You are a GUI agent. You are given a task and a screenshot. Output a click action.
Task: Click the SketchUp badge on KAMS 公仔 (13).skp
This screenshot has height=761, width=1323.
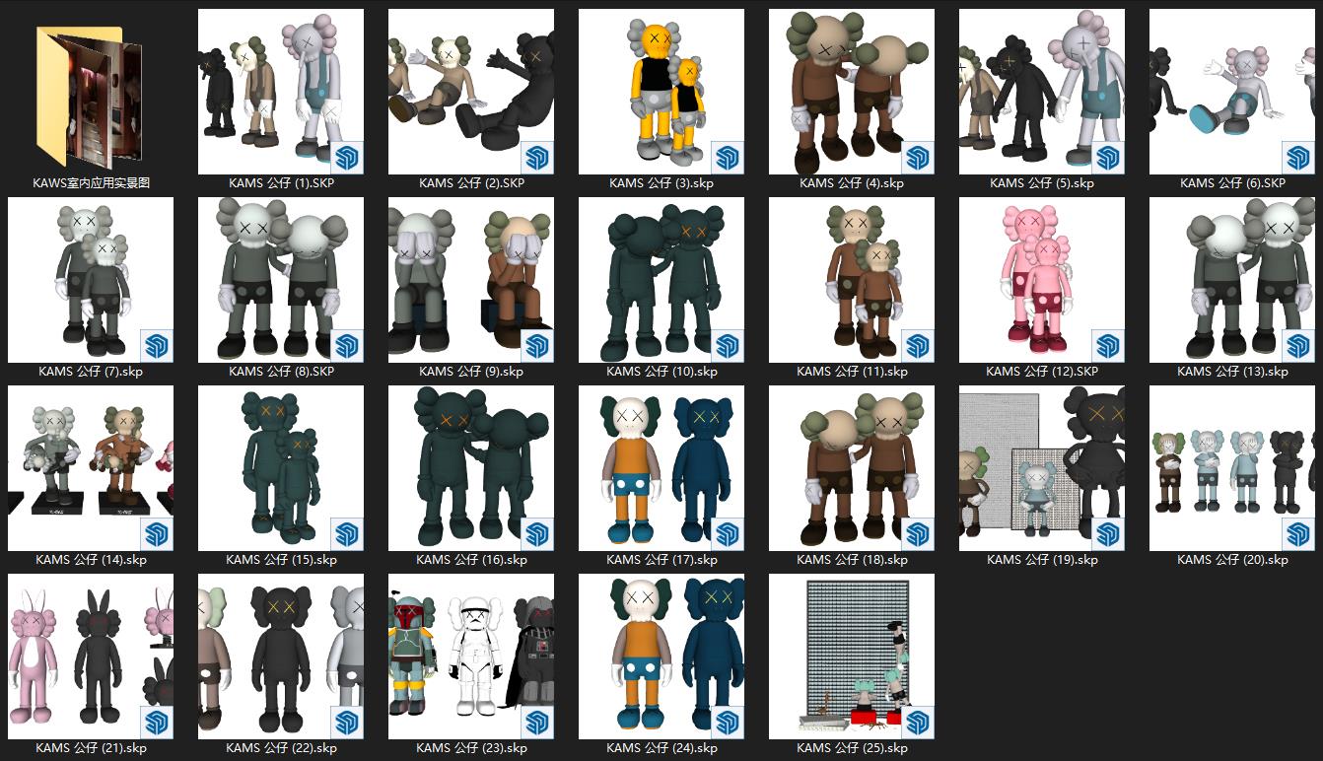(1298, 346)
